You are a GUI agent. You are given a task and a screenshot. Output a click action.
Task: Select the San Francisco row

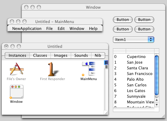tap(134, 73)
